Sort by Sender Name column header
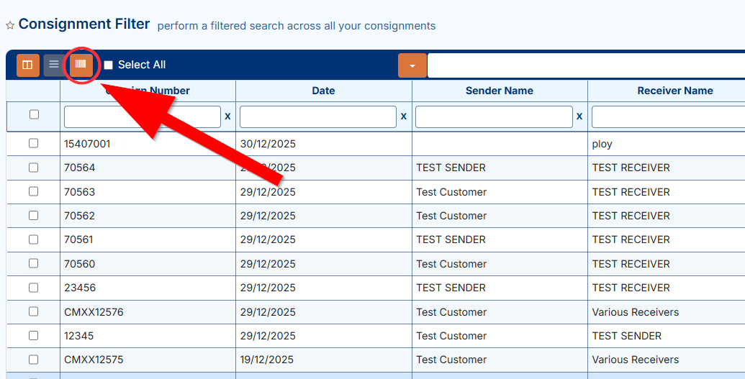Screen dimensions: 745x379 pos(499,91)
